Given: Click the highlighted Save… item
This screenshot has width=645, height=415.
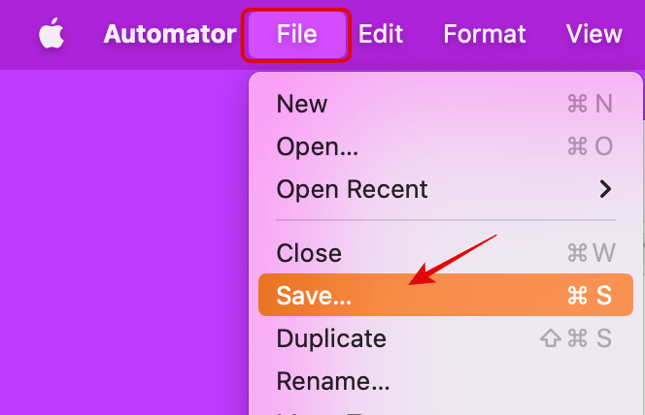Looking at the screenshot, I should point(314,296).
